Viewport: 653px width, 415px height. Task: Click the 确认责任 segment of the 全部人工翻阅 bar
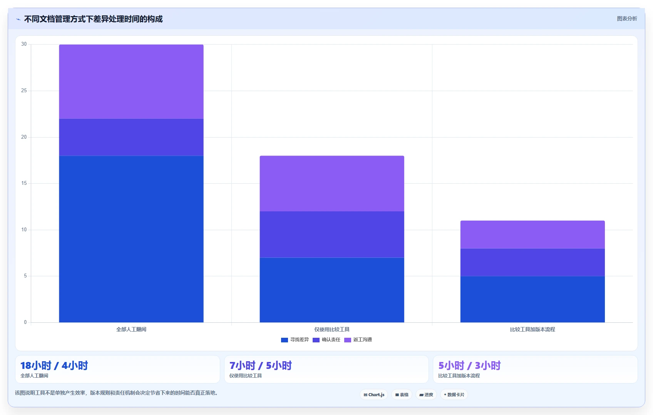[131, 137]
